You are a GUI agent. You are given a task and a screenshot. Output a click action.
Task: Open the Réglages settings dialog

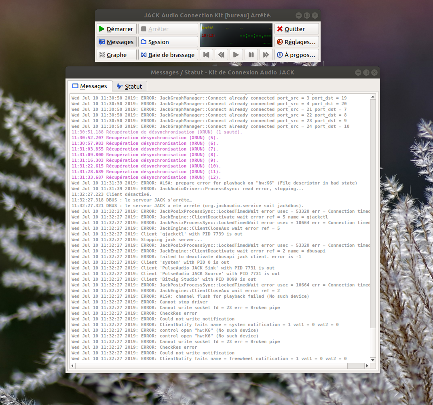(x=297, y=42)
